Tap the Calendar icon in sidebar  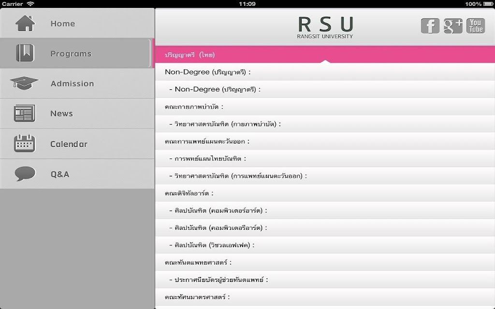25,143
